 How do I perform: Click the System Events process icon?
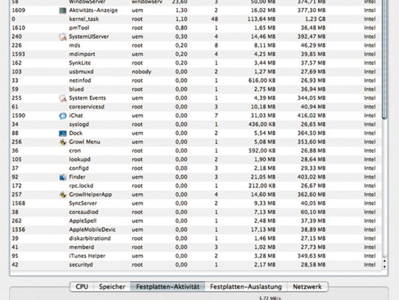pyautogui.click(x=63, y=98)
